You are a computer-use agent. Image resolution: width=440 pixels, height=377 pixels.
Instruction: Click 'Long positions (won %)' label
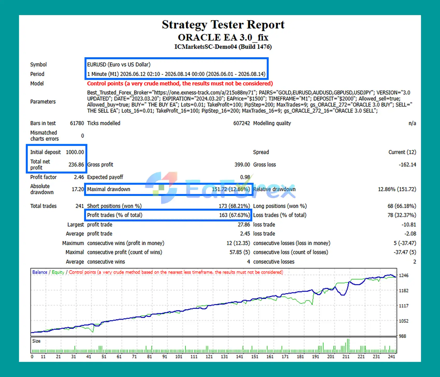[x=280, y=206]
